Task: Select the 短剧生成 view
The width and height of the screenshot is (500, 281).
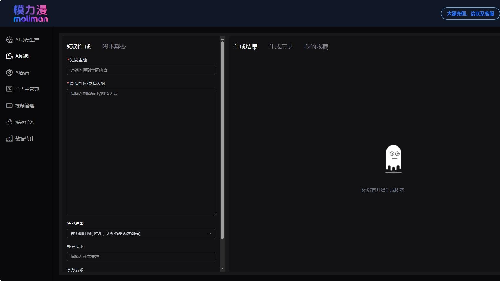Action: pos(79,46)
